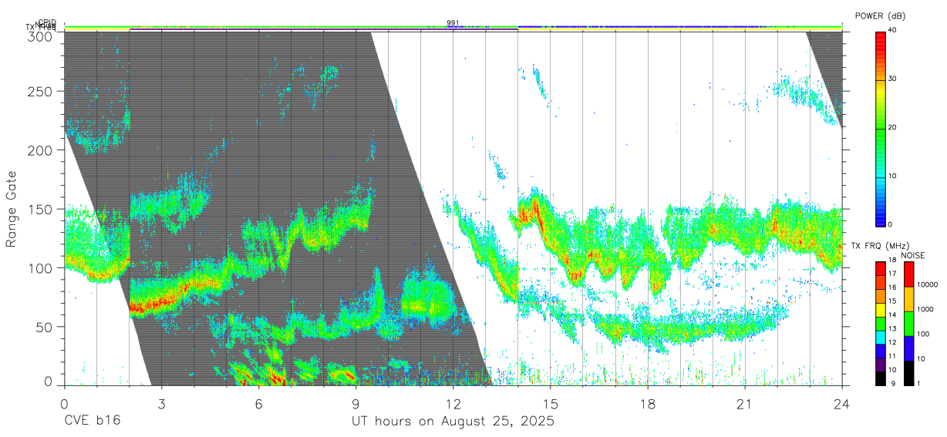Screen dimensions: 947x437
Task: Click the yellow 14–15 MHz frequency swatch
Action: 880,309
